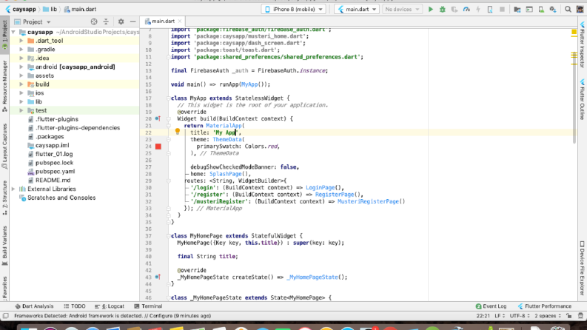Expand External Libraries node
This screenshot has height=330, width=587.
[x=13, y=189]
